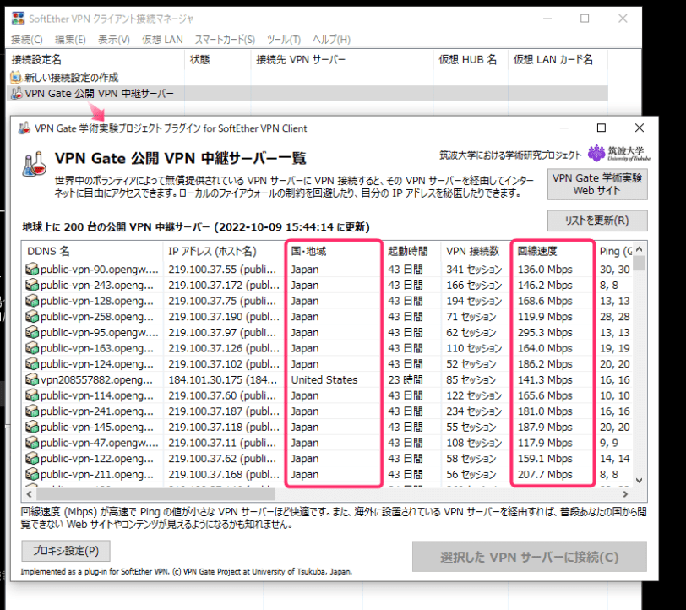686x610 pixels.
Task: Refresh list with リストを更新(R)
Action: (597, 221)
